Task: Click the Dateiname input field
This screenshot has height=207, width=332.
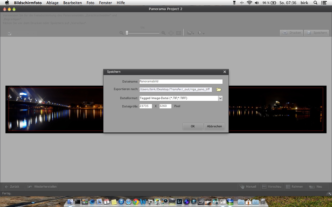Action: 181,82
